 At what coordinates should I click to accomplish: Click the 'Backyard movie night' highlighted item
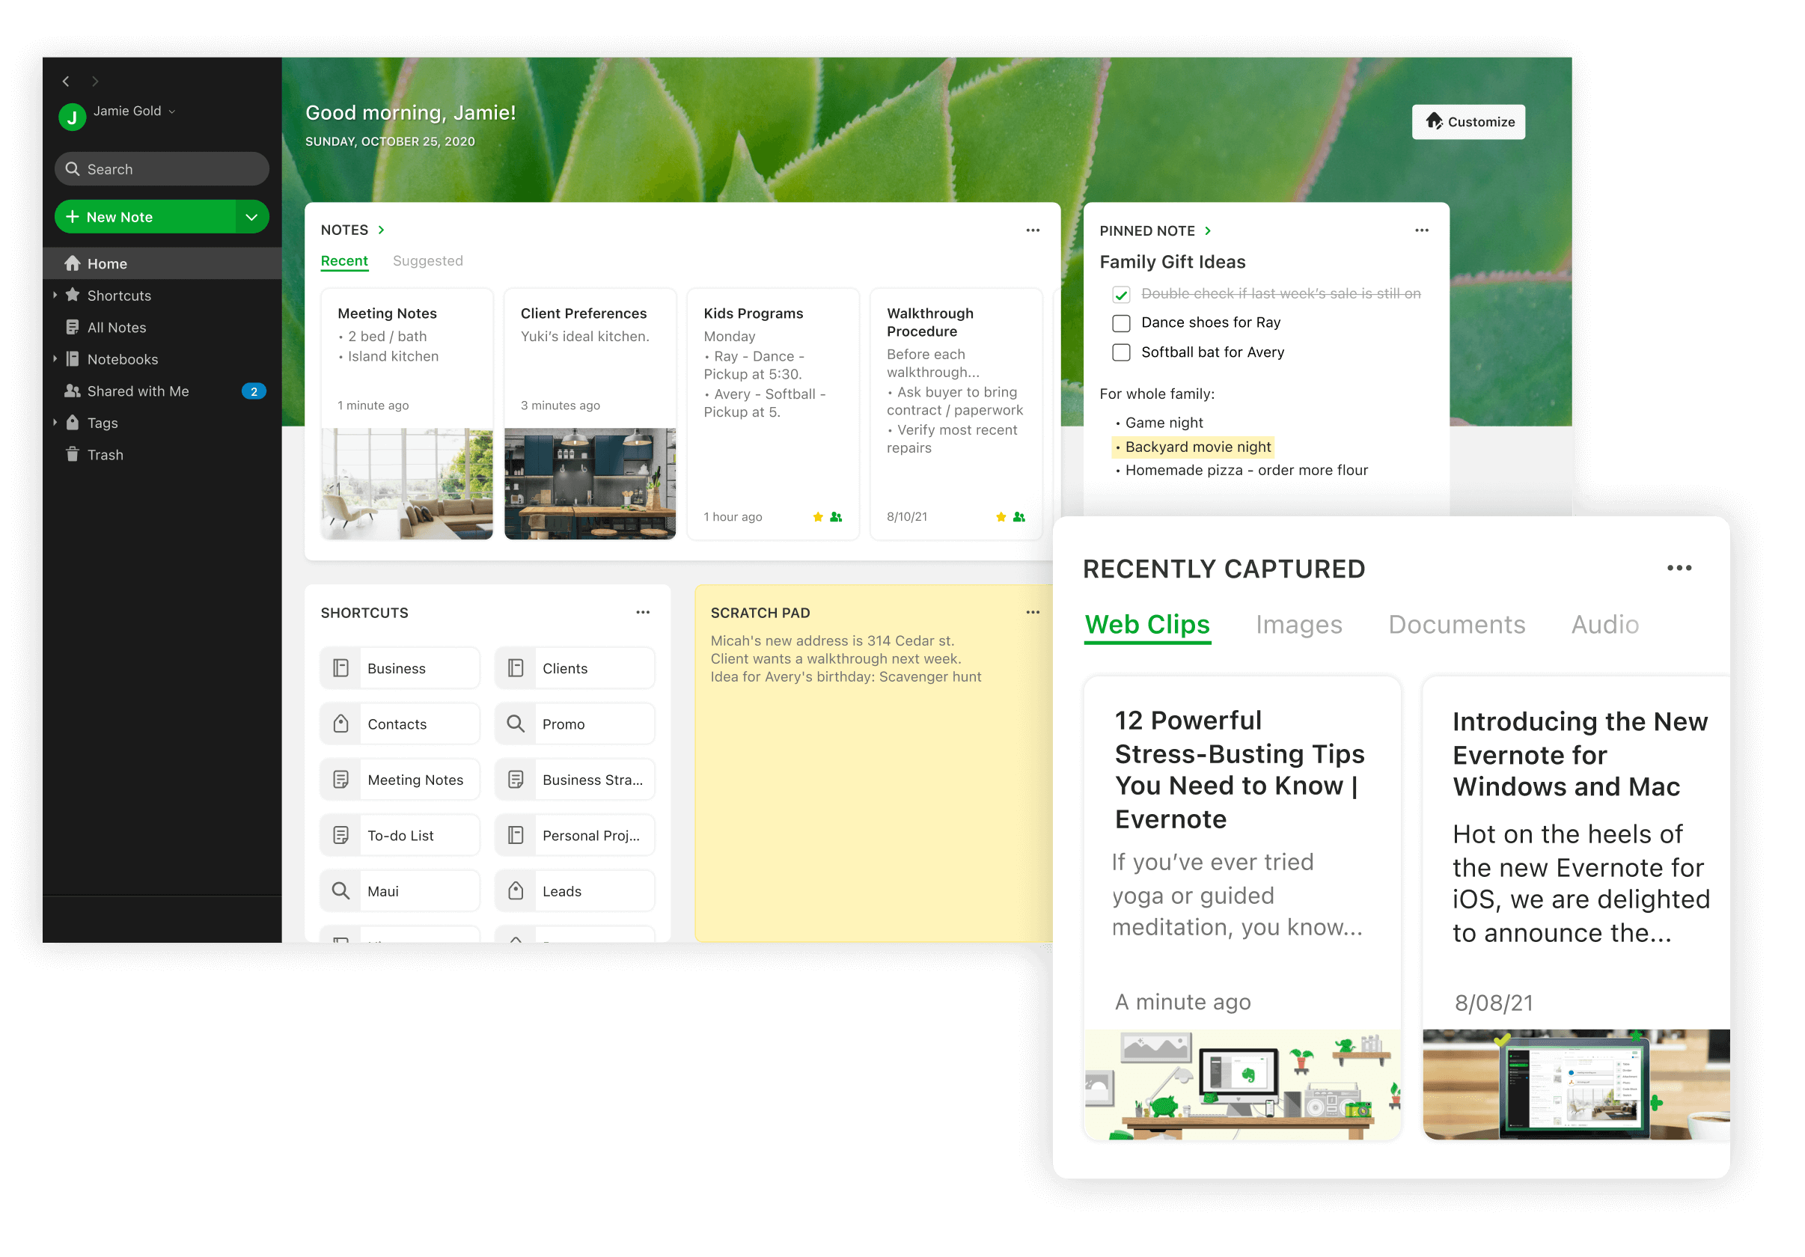tap(1194, 447)
